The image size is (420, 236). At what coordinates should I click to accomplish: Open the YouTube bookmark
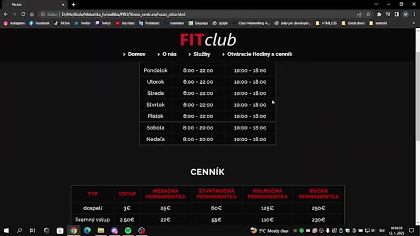point(125,23)
